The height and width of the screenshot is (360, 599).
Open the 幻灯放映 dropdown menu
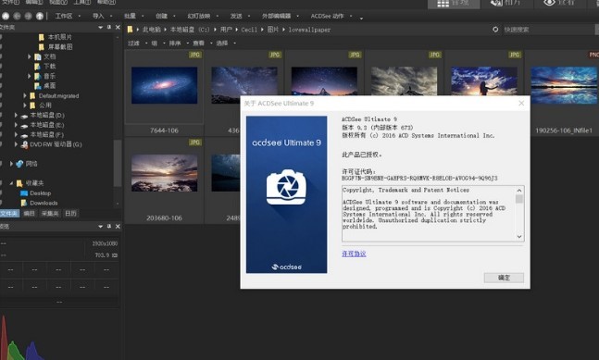pyautogui.click(x=203, y=16)
